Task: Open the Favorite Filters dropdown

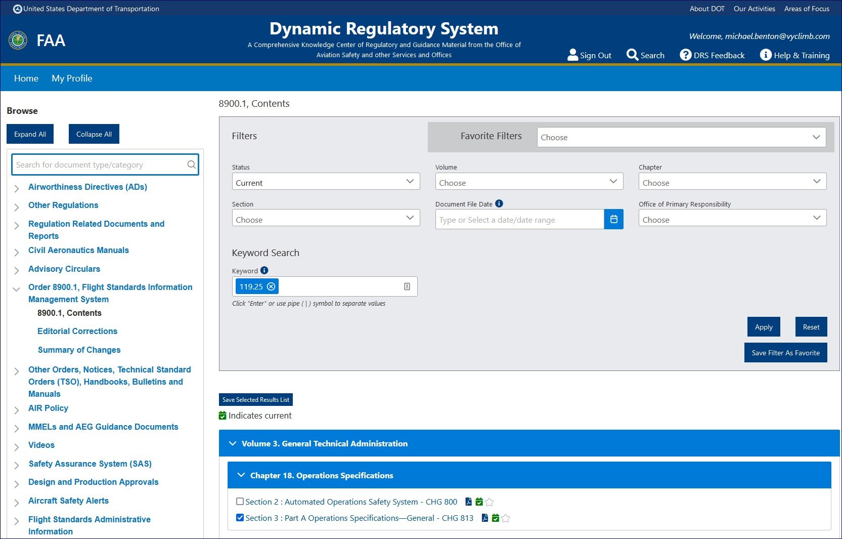Action: click(681, 137)
